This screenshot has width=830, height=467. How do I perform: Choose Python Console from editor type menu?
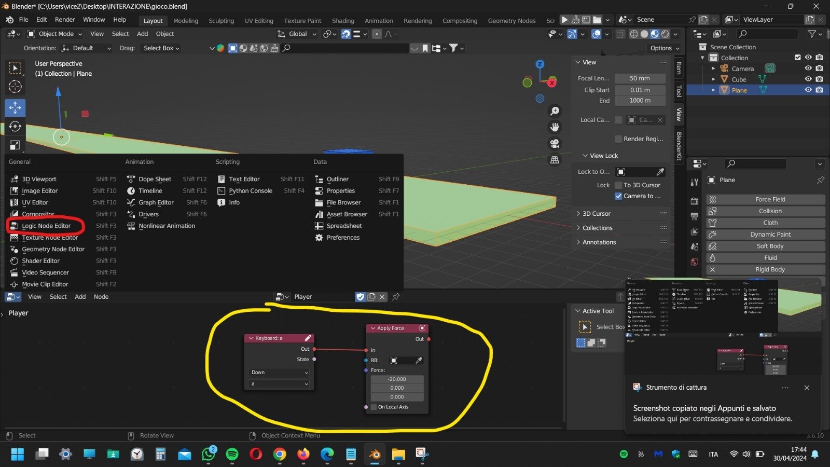coord(251,191)
